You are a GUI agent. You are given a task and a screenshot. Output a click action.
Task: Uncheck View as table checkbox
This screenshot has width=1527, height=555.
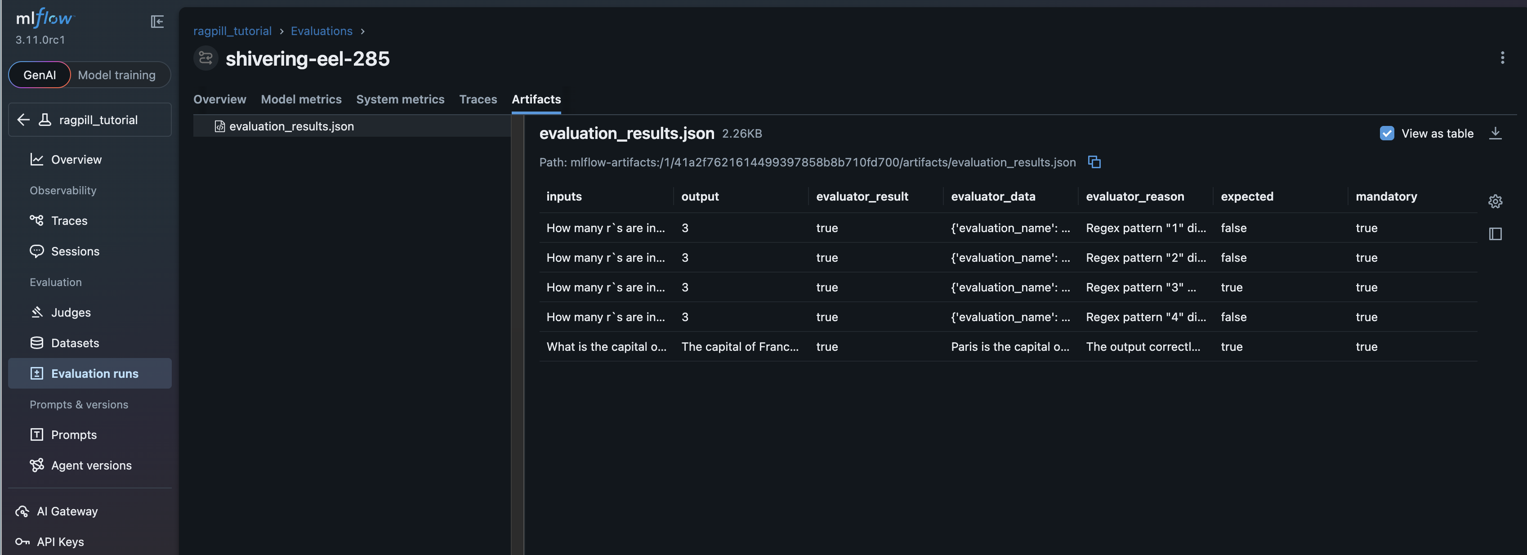pyautogui.click(x=1387, y=134)
